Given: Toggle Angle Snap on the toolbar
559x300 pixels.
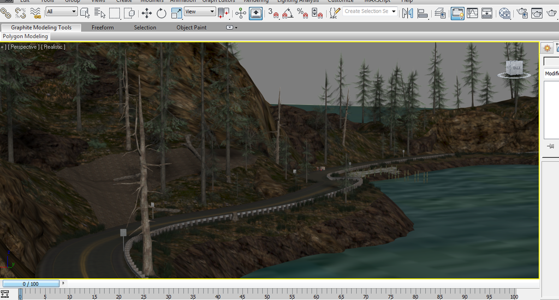Looking at the screenshot, I should point(288,12).
